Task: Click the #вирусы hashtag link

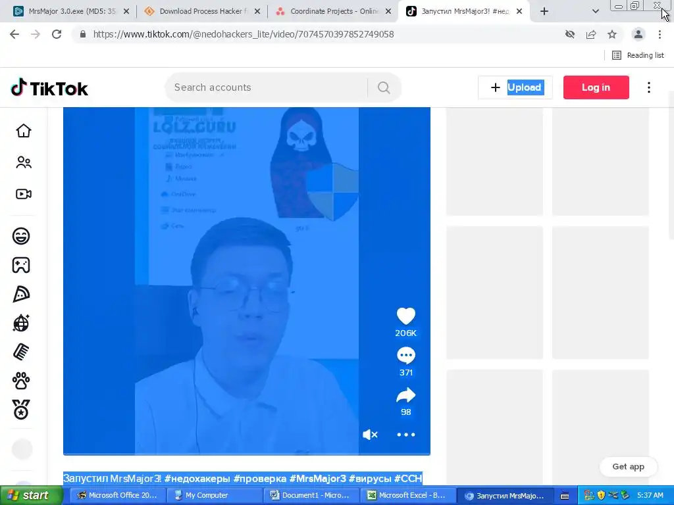Action: [x=370, y=479]
